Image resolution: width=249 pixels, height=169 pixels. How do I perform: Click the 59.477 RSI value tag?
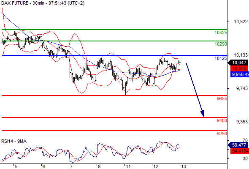click(x=238, y=145)
